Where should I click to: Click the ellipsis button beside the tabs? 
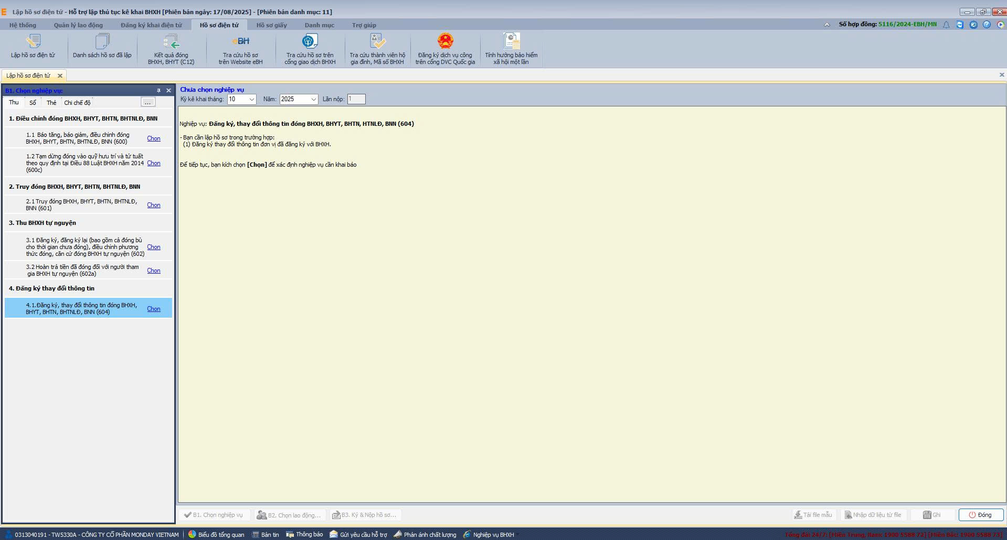148,102
